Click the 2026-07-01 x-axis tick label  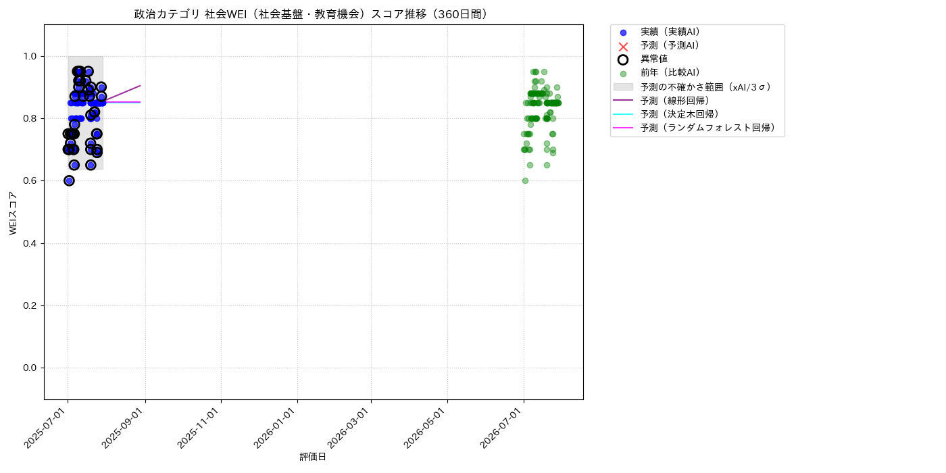tap(505, 429)
